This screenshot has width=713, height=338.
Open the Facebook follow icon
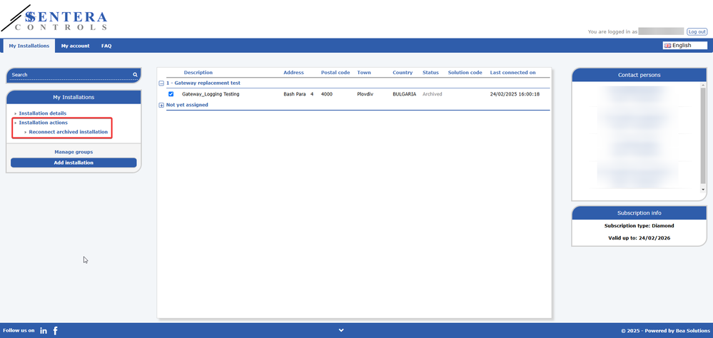pos(56,331)
